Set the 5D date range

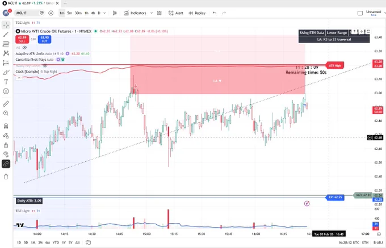(26, 242)
